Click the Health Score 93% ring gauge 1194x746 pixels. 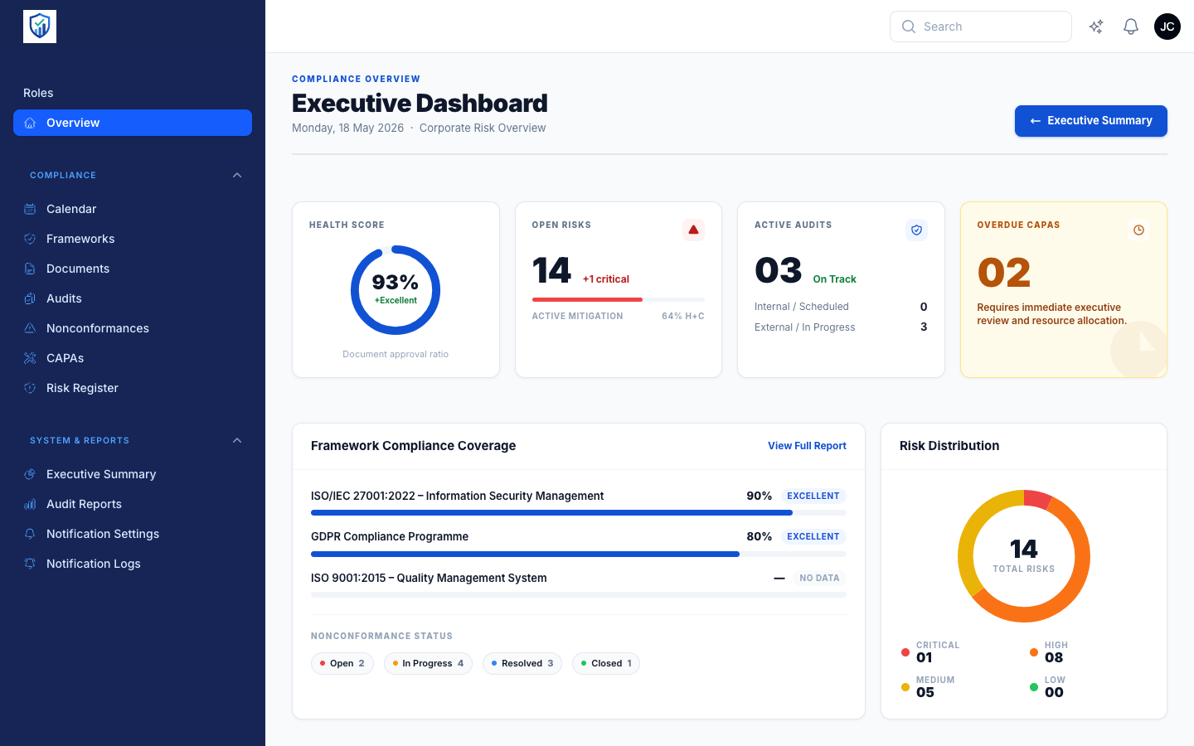[x=396, y=290]
